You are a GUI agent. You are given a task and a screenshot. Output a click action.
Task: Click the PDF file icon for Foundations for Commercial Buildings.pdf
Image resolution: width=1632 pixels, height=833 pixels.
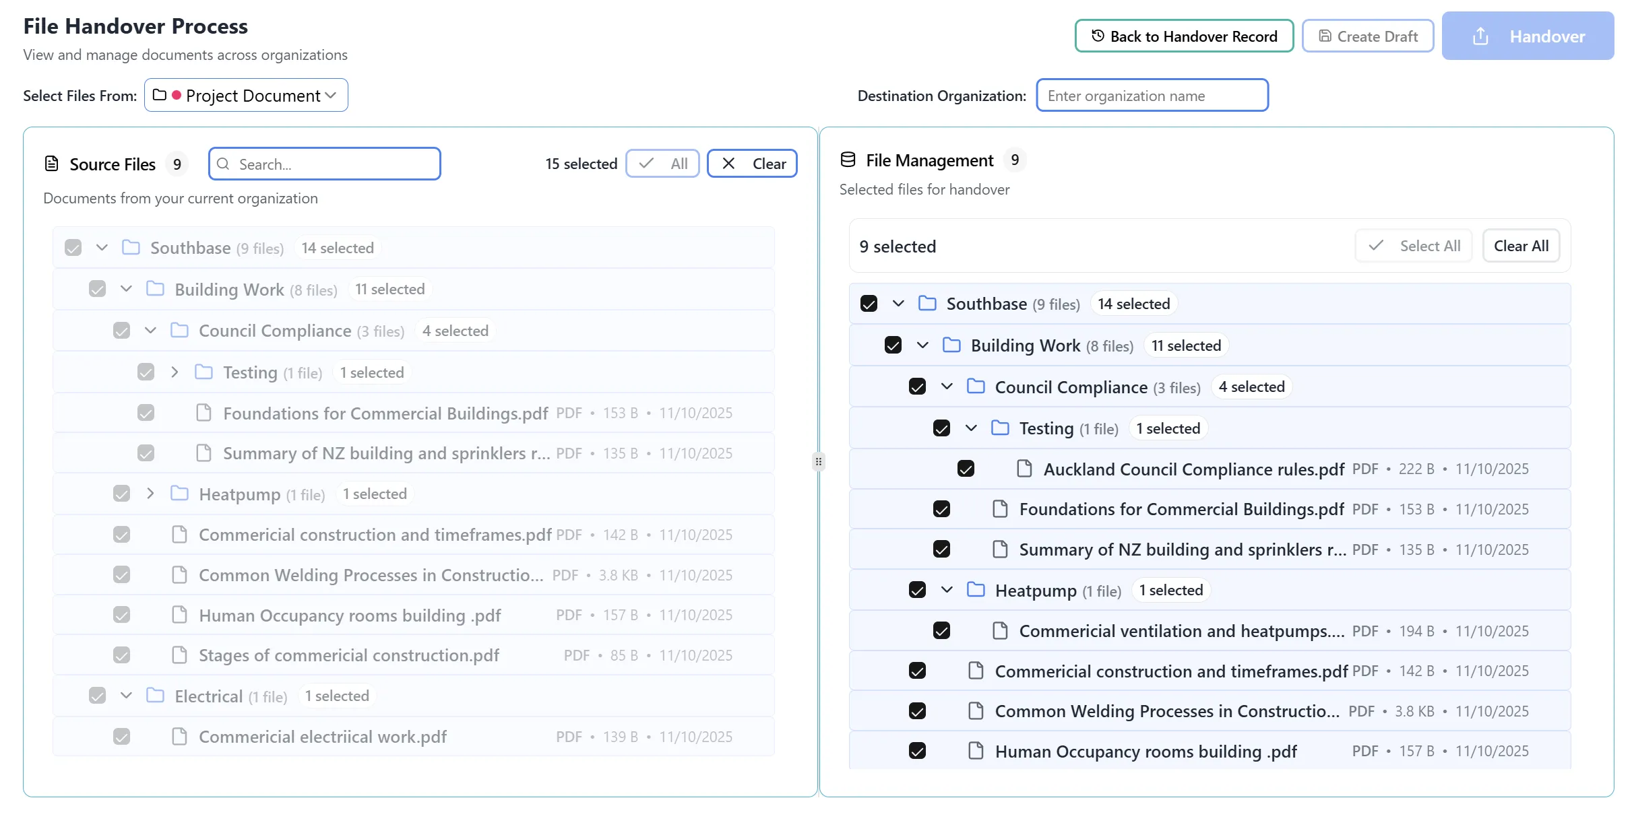pyautogui.click(x=204, y=413)
